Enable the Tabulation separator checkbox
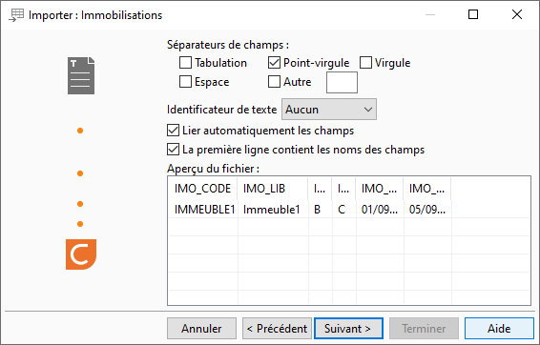The width and height of the screenshot is (540, 345). click(x=186, y=63)
